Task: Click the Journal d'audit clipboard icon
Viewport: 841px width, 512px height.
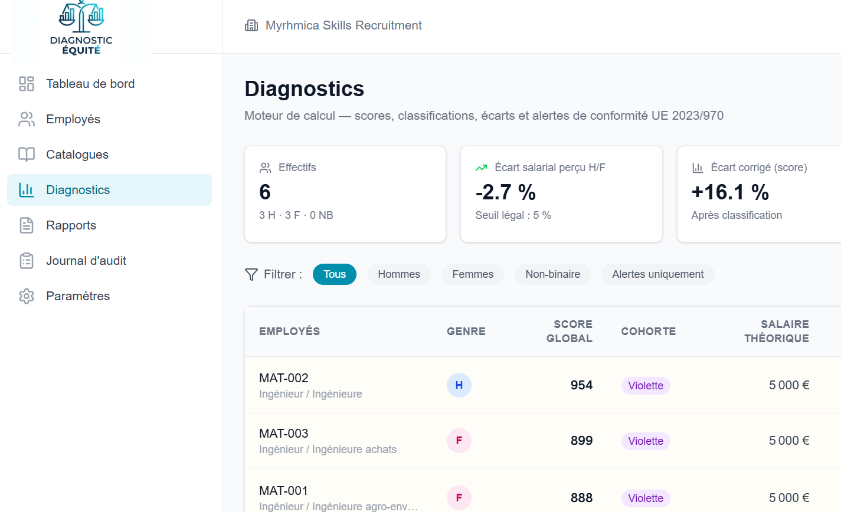Action: (x=27, y=261)
